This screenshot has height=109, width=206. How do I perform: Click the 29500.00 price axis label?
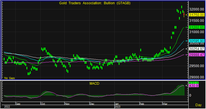[197, 66]
